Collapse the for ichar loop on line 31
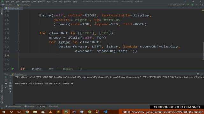The height and width of the screenshot is (114, 204). (18, 42)
